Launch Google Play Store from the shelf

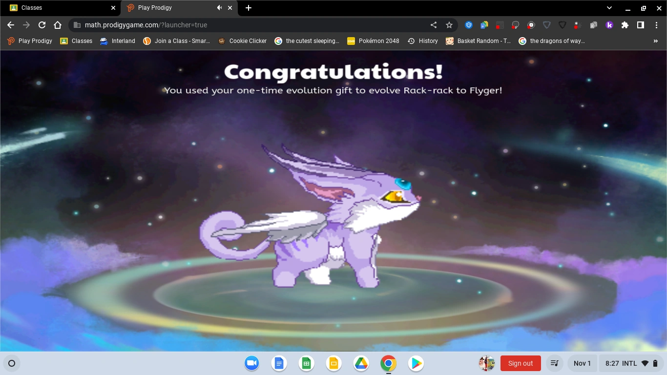click(416, 363)
